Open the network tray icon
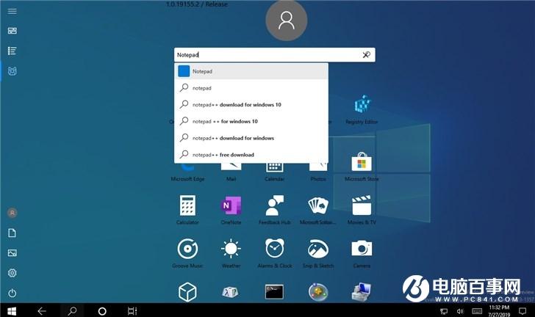Image resolution: width=535 pixels, height=317 pixels. pyautogui.click(x=444, y=311)
